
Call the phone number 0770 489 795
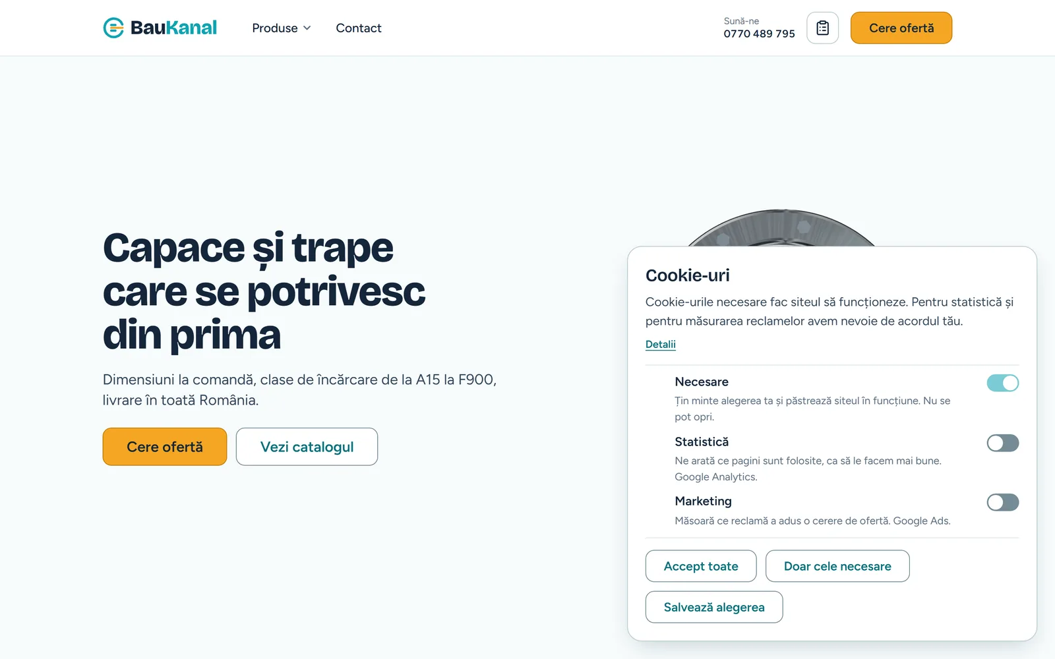pyautogui.click(x=759, y=34)
